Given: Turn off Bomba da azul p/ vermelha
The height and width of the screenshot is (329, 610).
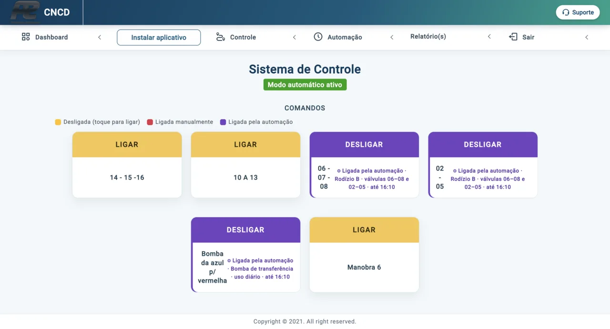Looking at the screenshot, I should [245, 230].
